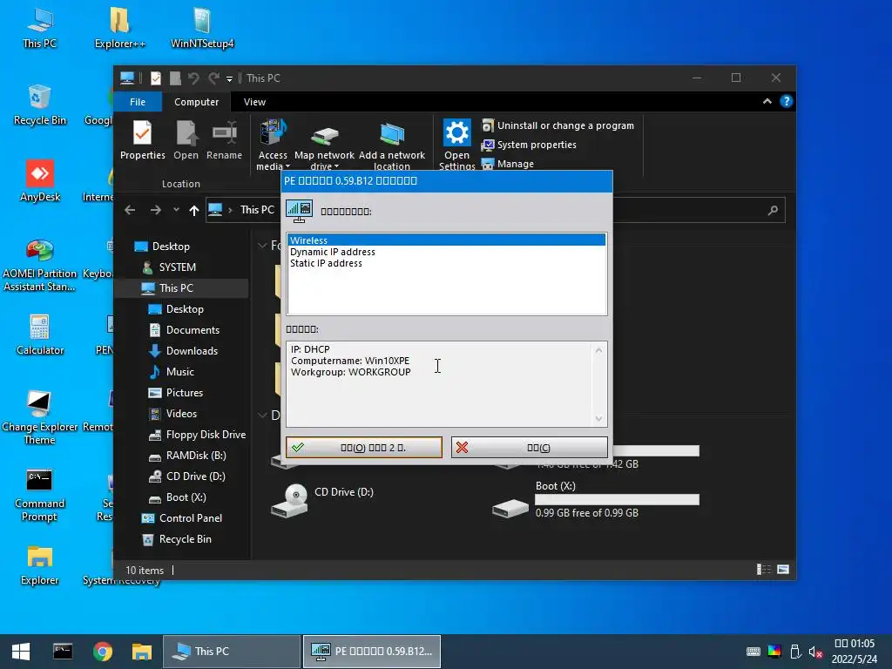
Task: Click the muted volume tray icon
Action: tap(815, 652)
